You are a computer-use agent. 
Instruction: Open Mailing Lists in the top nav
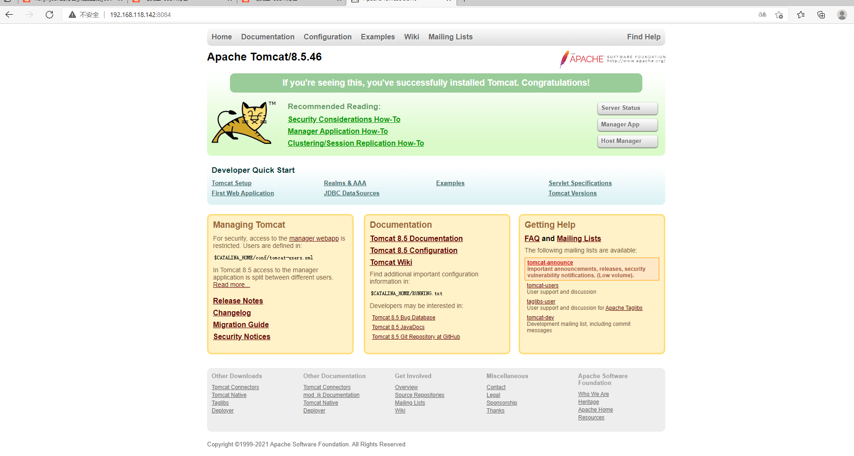point(450,37)
